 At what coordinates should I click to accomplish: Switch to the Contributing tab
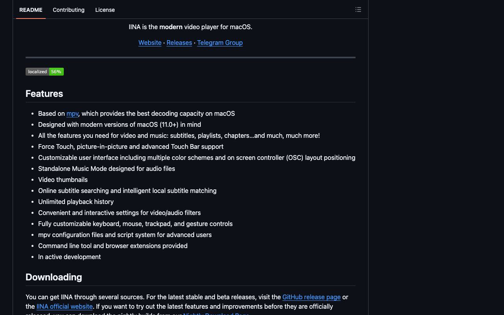69,10
